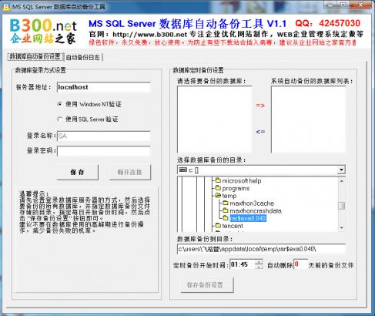Click the maxthoncrashdata folder icon
This screenshot has width=375, height=316.
[x=226, y=210]
